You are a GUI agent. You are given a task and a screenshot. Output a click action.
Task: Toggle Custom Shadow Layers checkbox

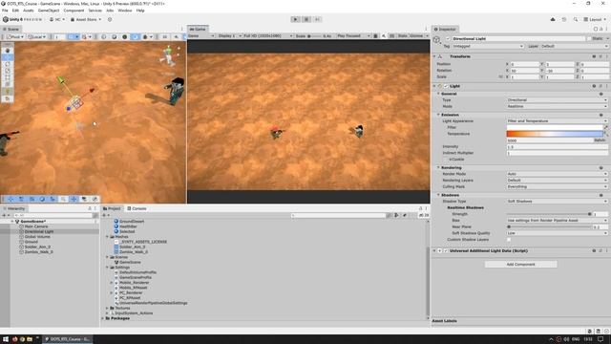(x=509, y=240)
